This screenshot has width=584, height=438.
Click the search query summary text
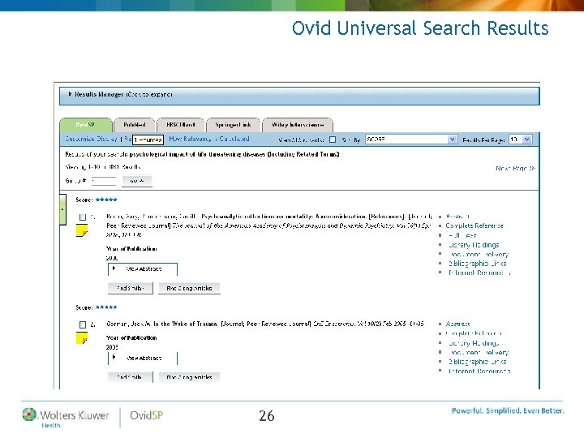pyautogui.click(x=202, y=154)
